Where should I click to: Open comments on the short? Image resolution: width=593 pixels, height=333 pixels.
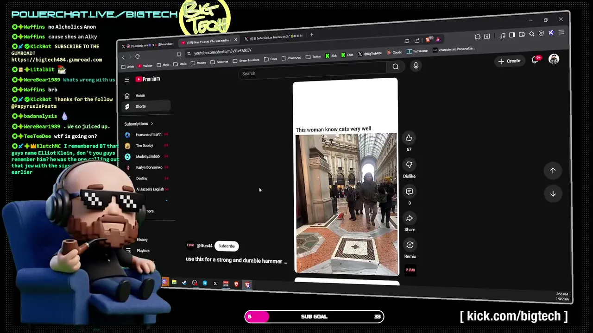(x=409, y=191)
